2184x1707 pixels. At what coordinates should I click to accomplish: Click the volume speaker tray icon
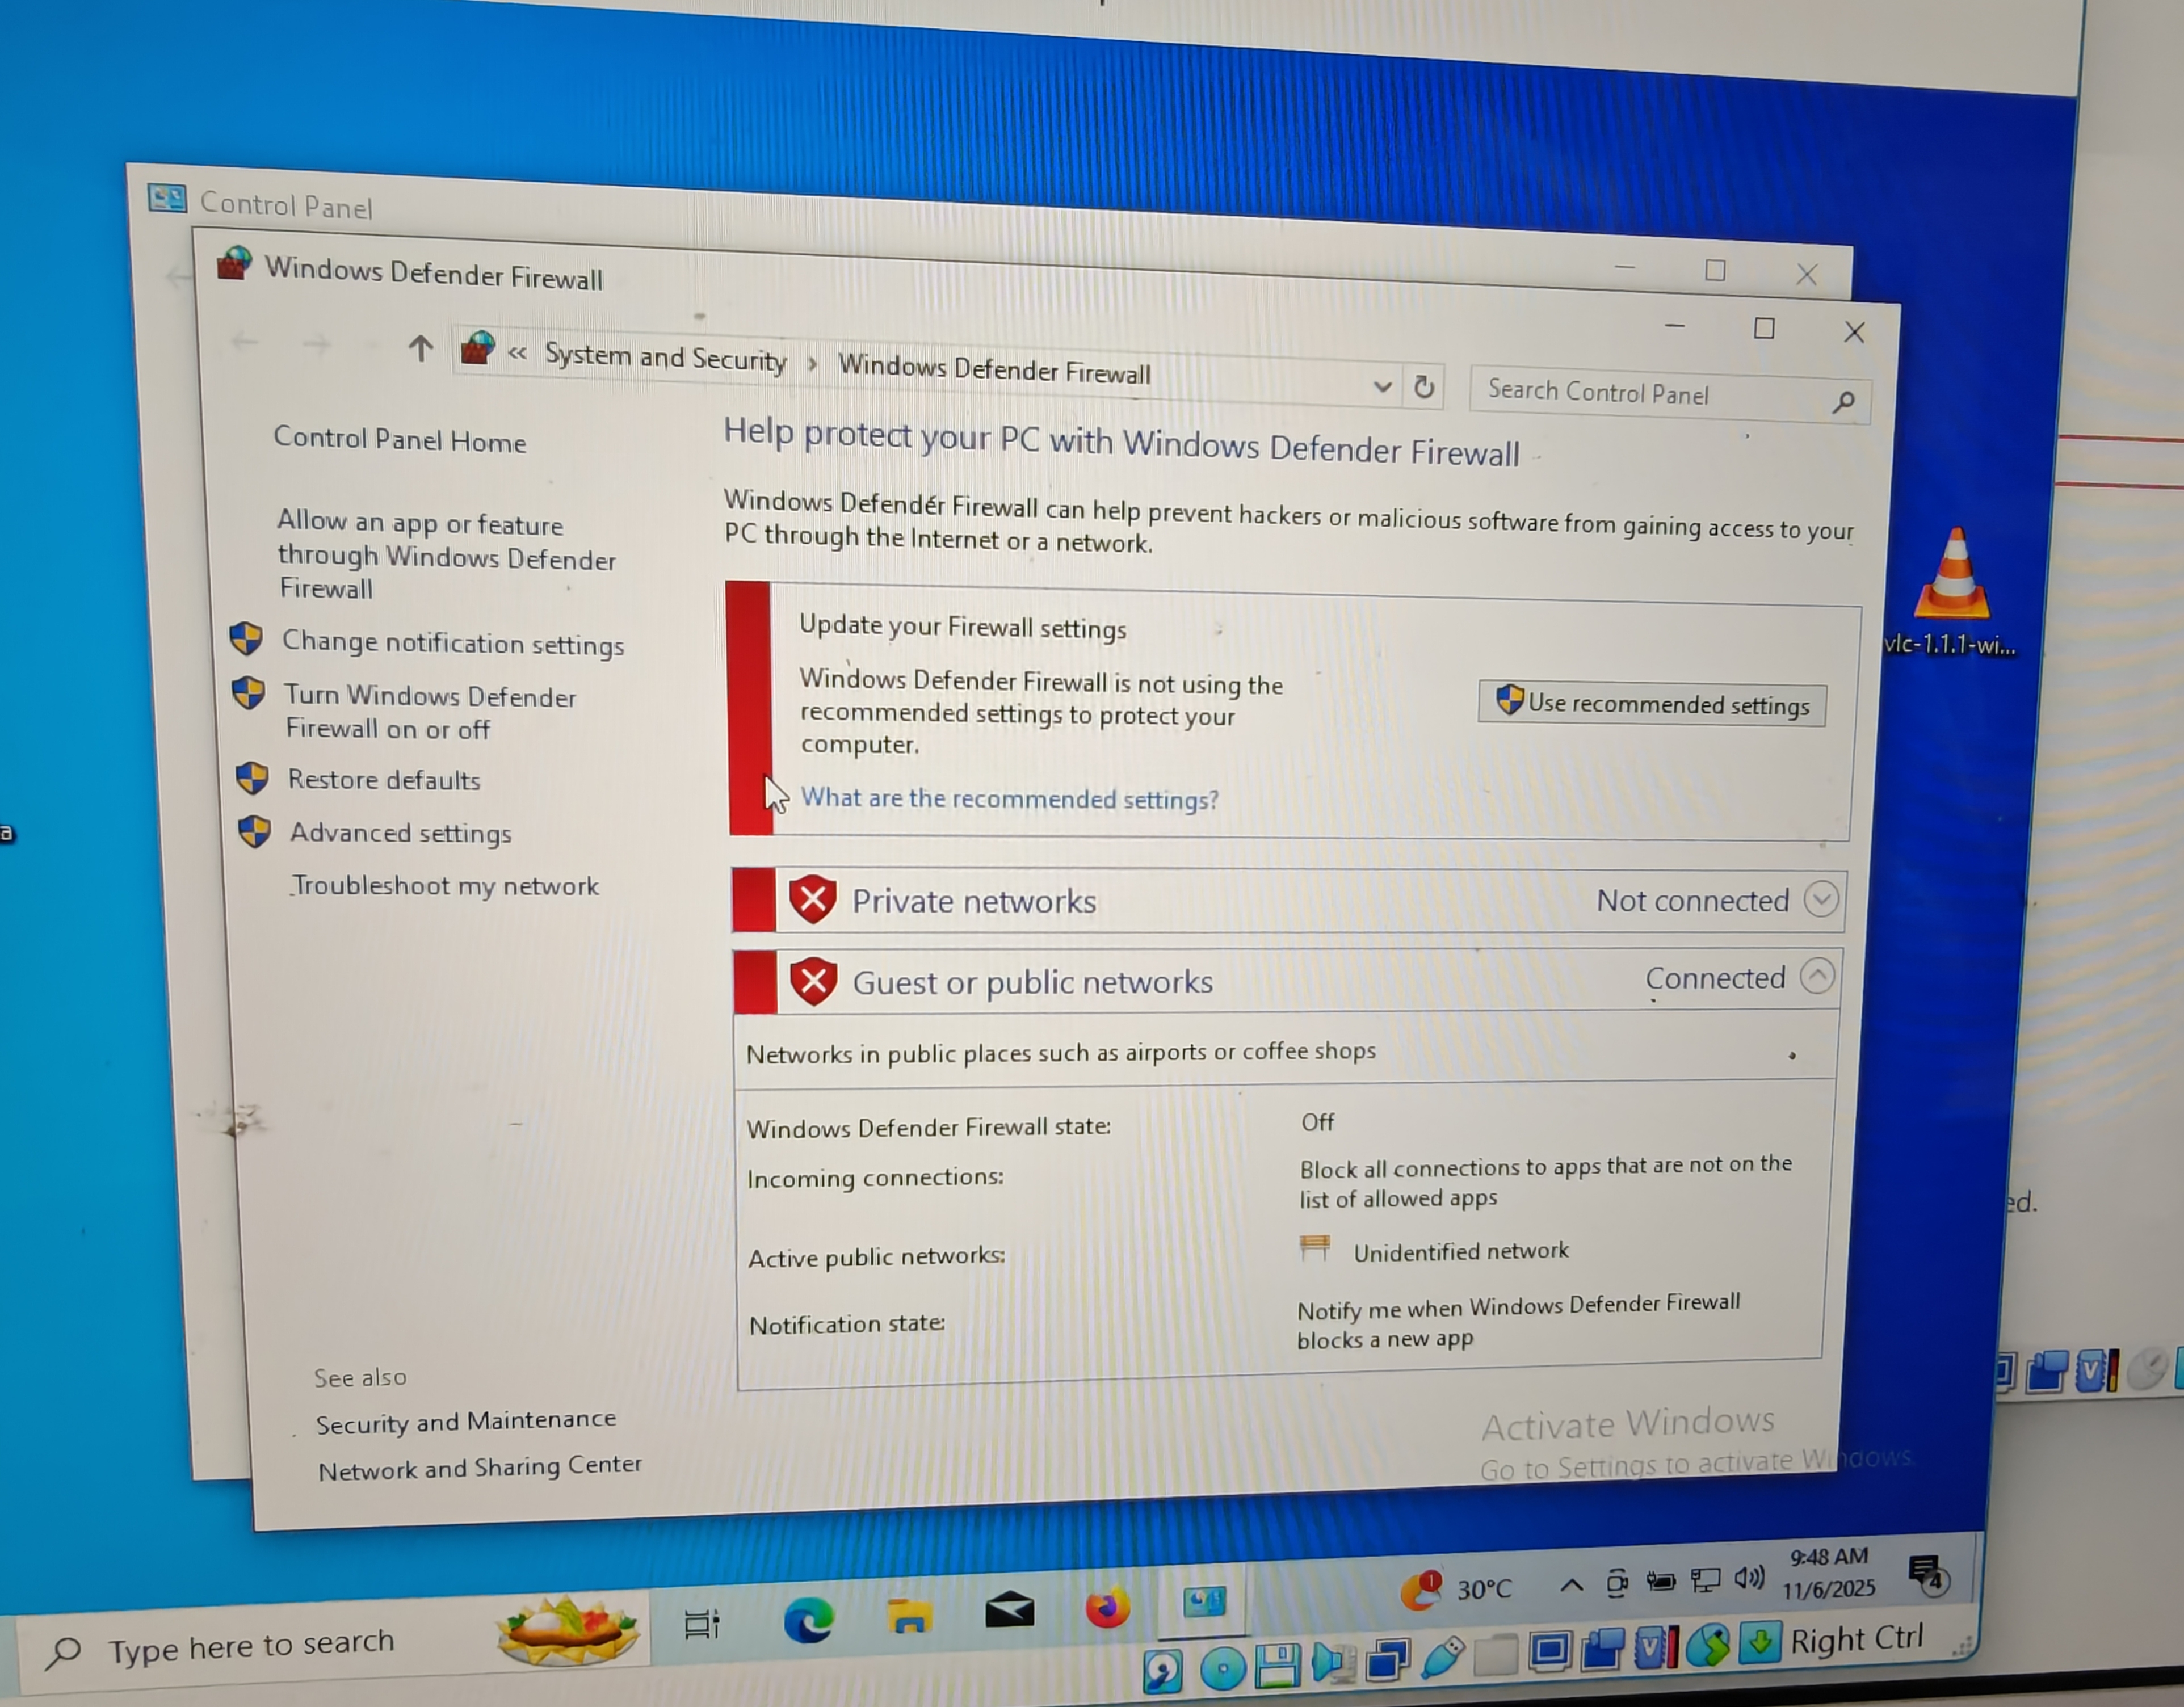1749,1578
